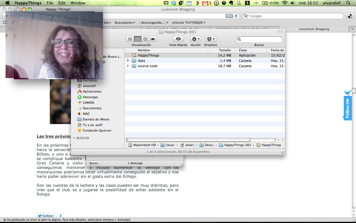Click the Safari page reload icon
Image resolution: width=356 pixels, height=223 pixels.
point(236,16)
